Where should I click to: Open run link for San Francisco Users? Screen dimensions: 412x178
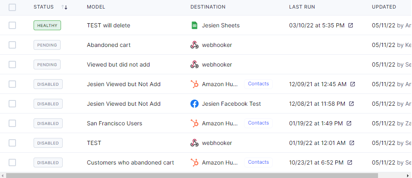coord(349,123)
